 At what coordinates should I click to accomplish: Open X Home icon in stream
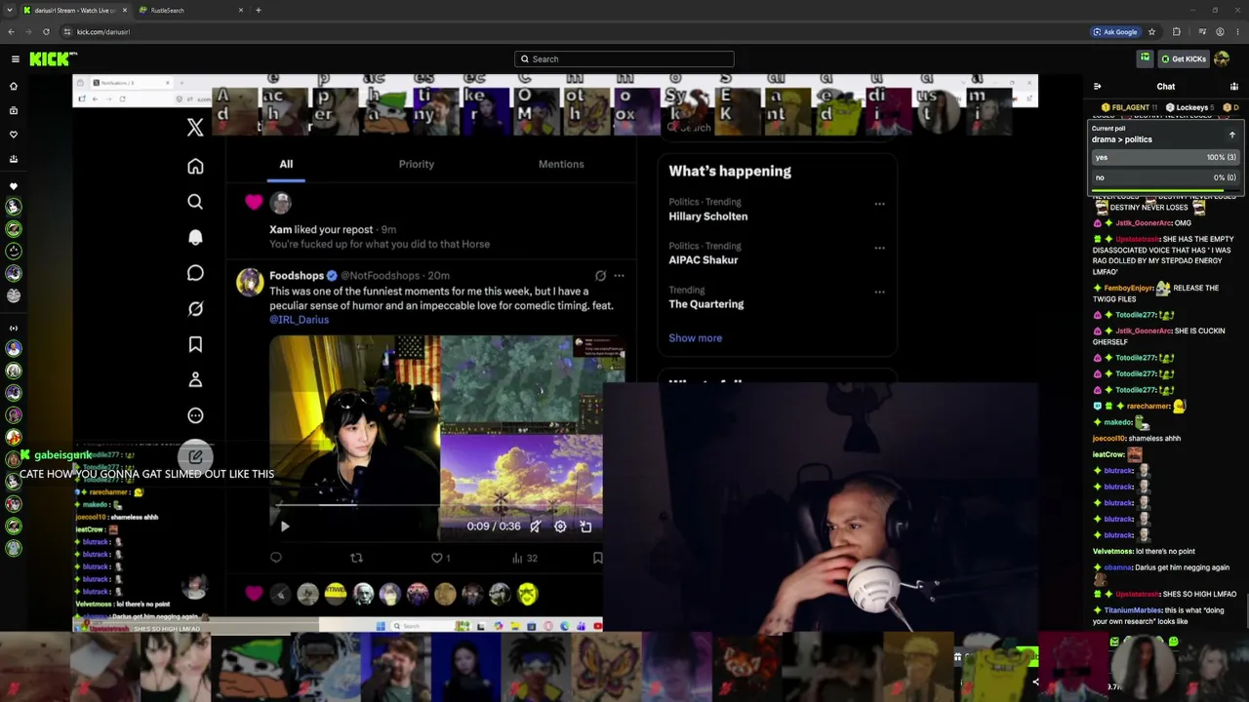pos(195,167)
